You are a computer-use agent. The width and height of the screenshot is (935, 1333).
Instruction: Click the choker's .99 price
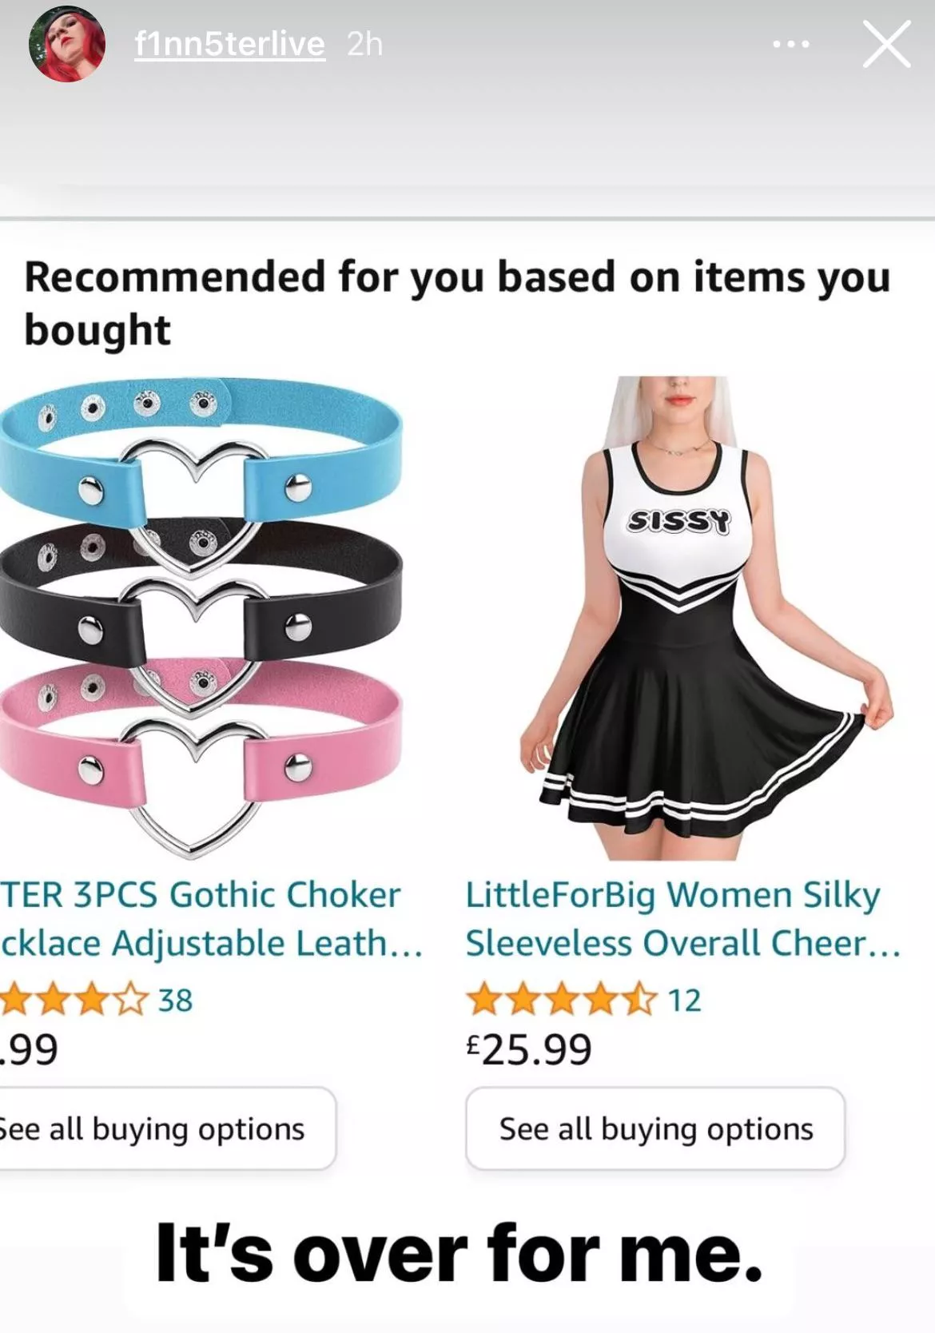coord(30,1049)
